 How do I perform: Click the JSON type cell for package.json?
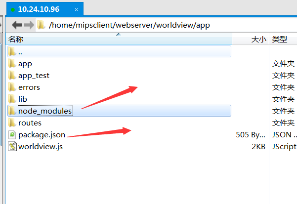[x=284, y=135]
